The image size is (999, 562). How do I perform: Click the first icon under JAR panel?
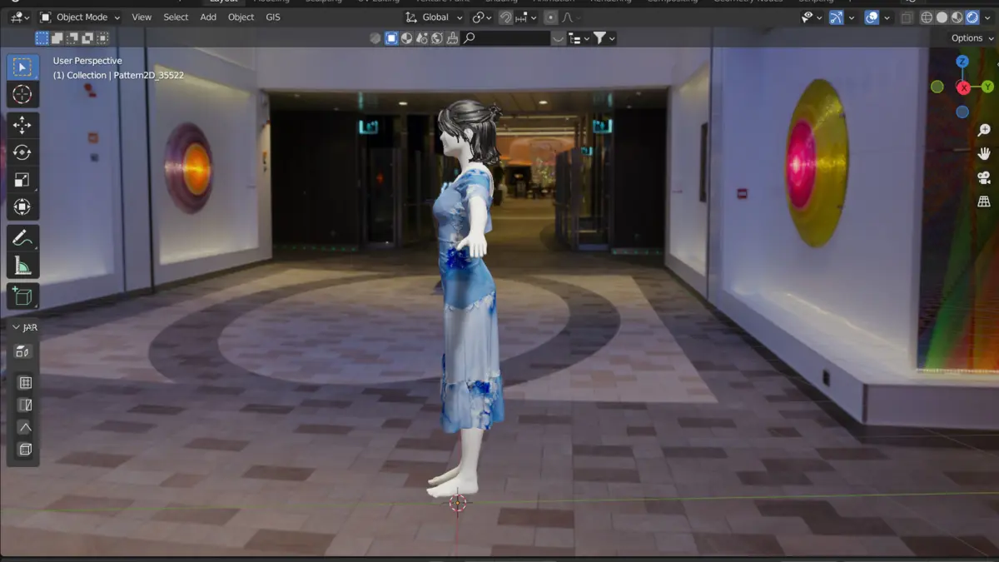(23, 353)
